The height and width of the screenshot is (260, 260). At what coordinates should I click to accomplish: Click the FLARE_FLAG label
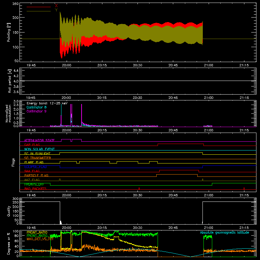34,162
